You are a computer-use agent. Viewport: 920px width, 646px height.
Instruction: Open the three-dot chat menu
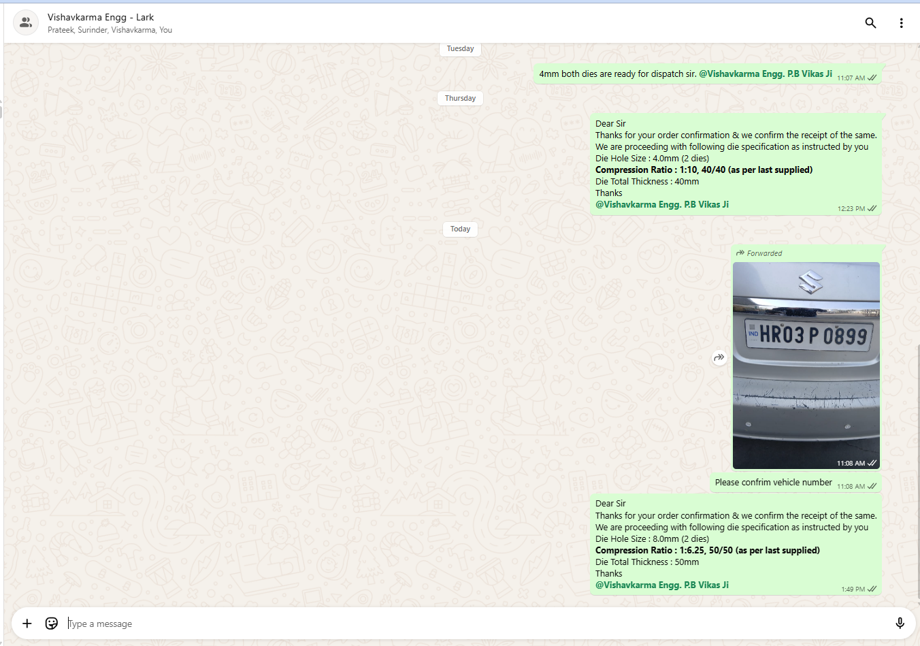901,23
